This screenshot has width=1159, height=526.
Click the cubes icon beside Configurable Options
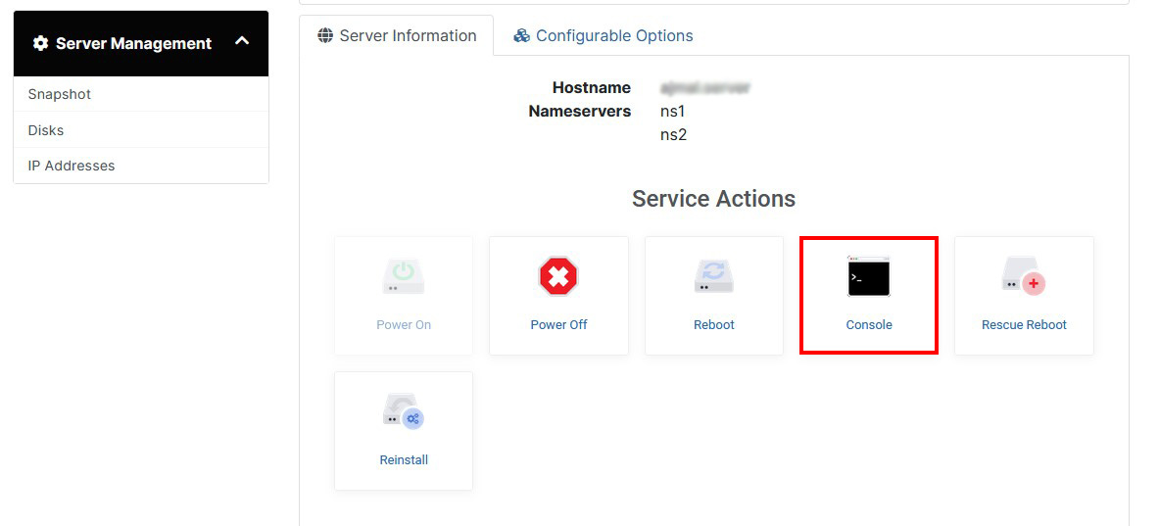[522, 35]
